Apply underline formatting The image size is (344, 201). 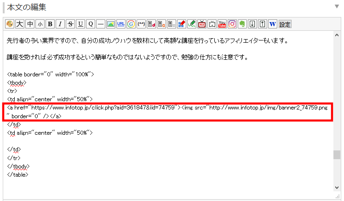(80, 24)
